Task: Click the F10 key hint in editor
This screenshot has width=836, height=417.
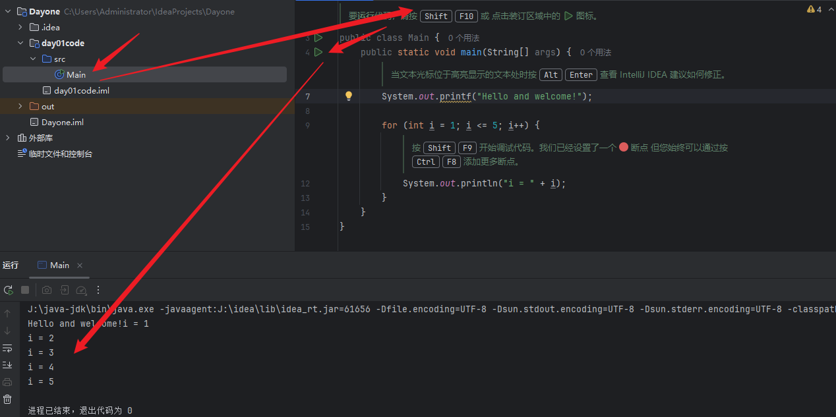Action: [465, 16]
